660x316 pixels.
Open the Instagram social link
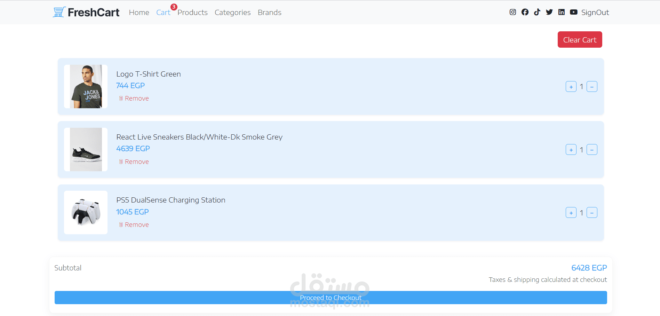[x=513, y=12]
